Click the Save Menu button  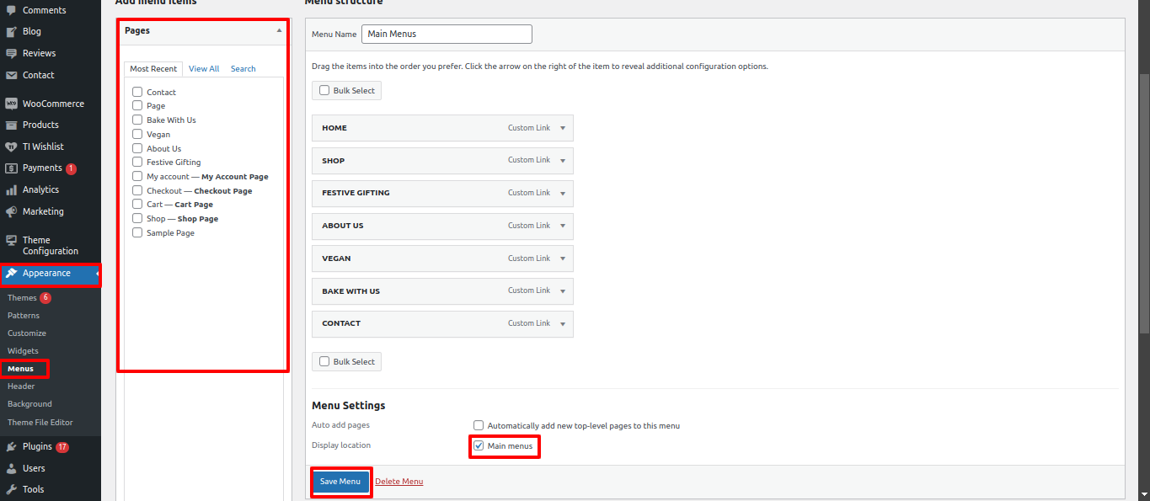(x=340, y=482)
